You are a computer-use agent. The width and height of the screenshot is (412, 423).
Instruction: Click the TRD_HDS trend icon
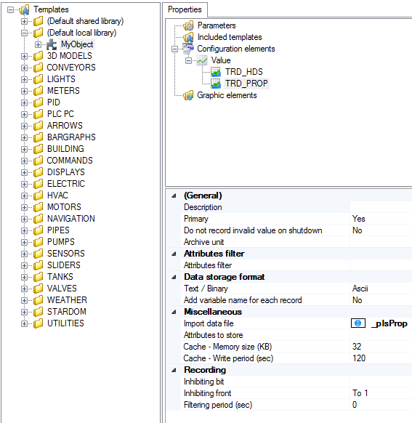tap(216, 72)
